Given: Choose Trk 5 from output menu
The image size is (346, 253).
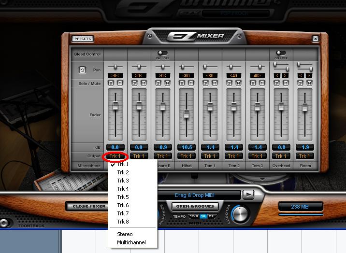Looking at the screenshot, I should [132, 197].
